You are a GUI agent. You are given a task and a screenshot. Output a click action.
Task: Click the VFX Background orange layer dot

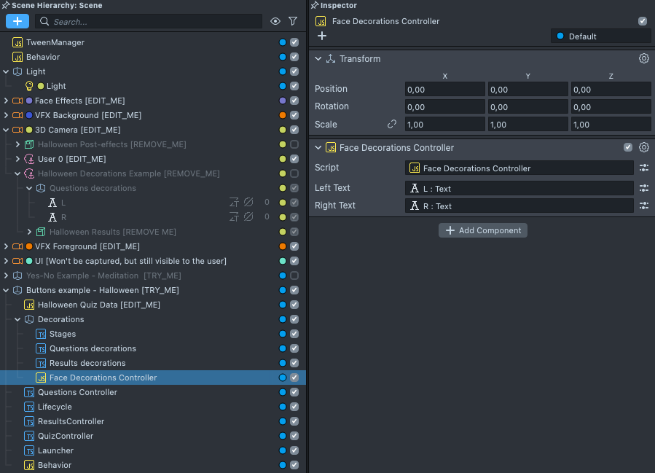[x=283, y=115]
